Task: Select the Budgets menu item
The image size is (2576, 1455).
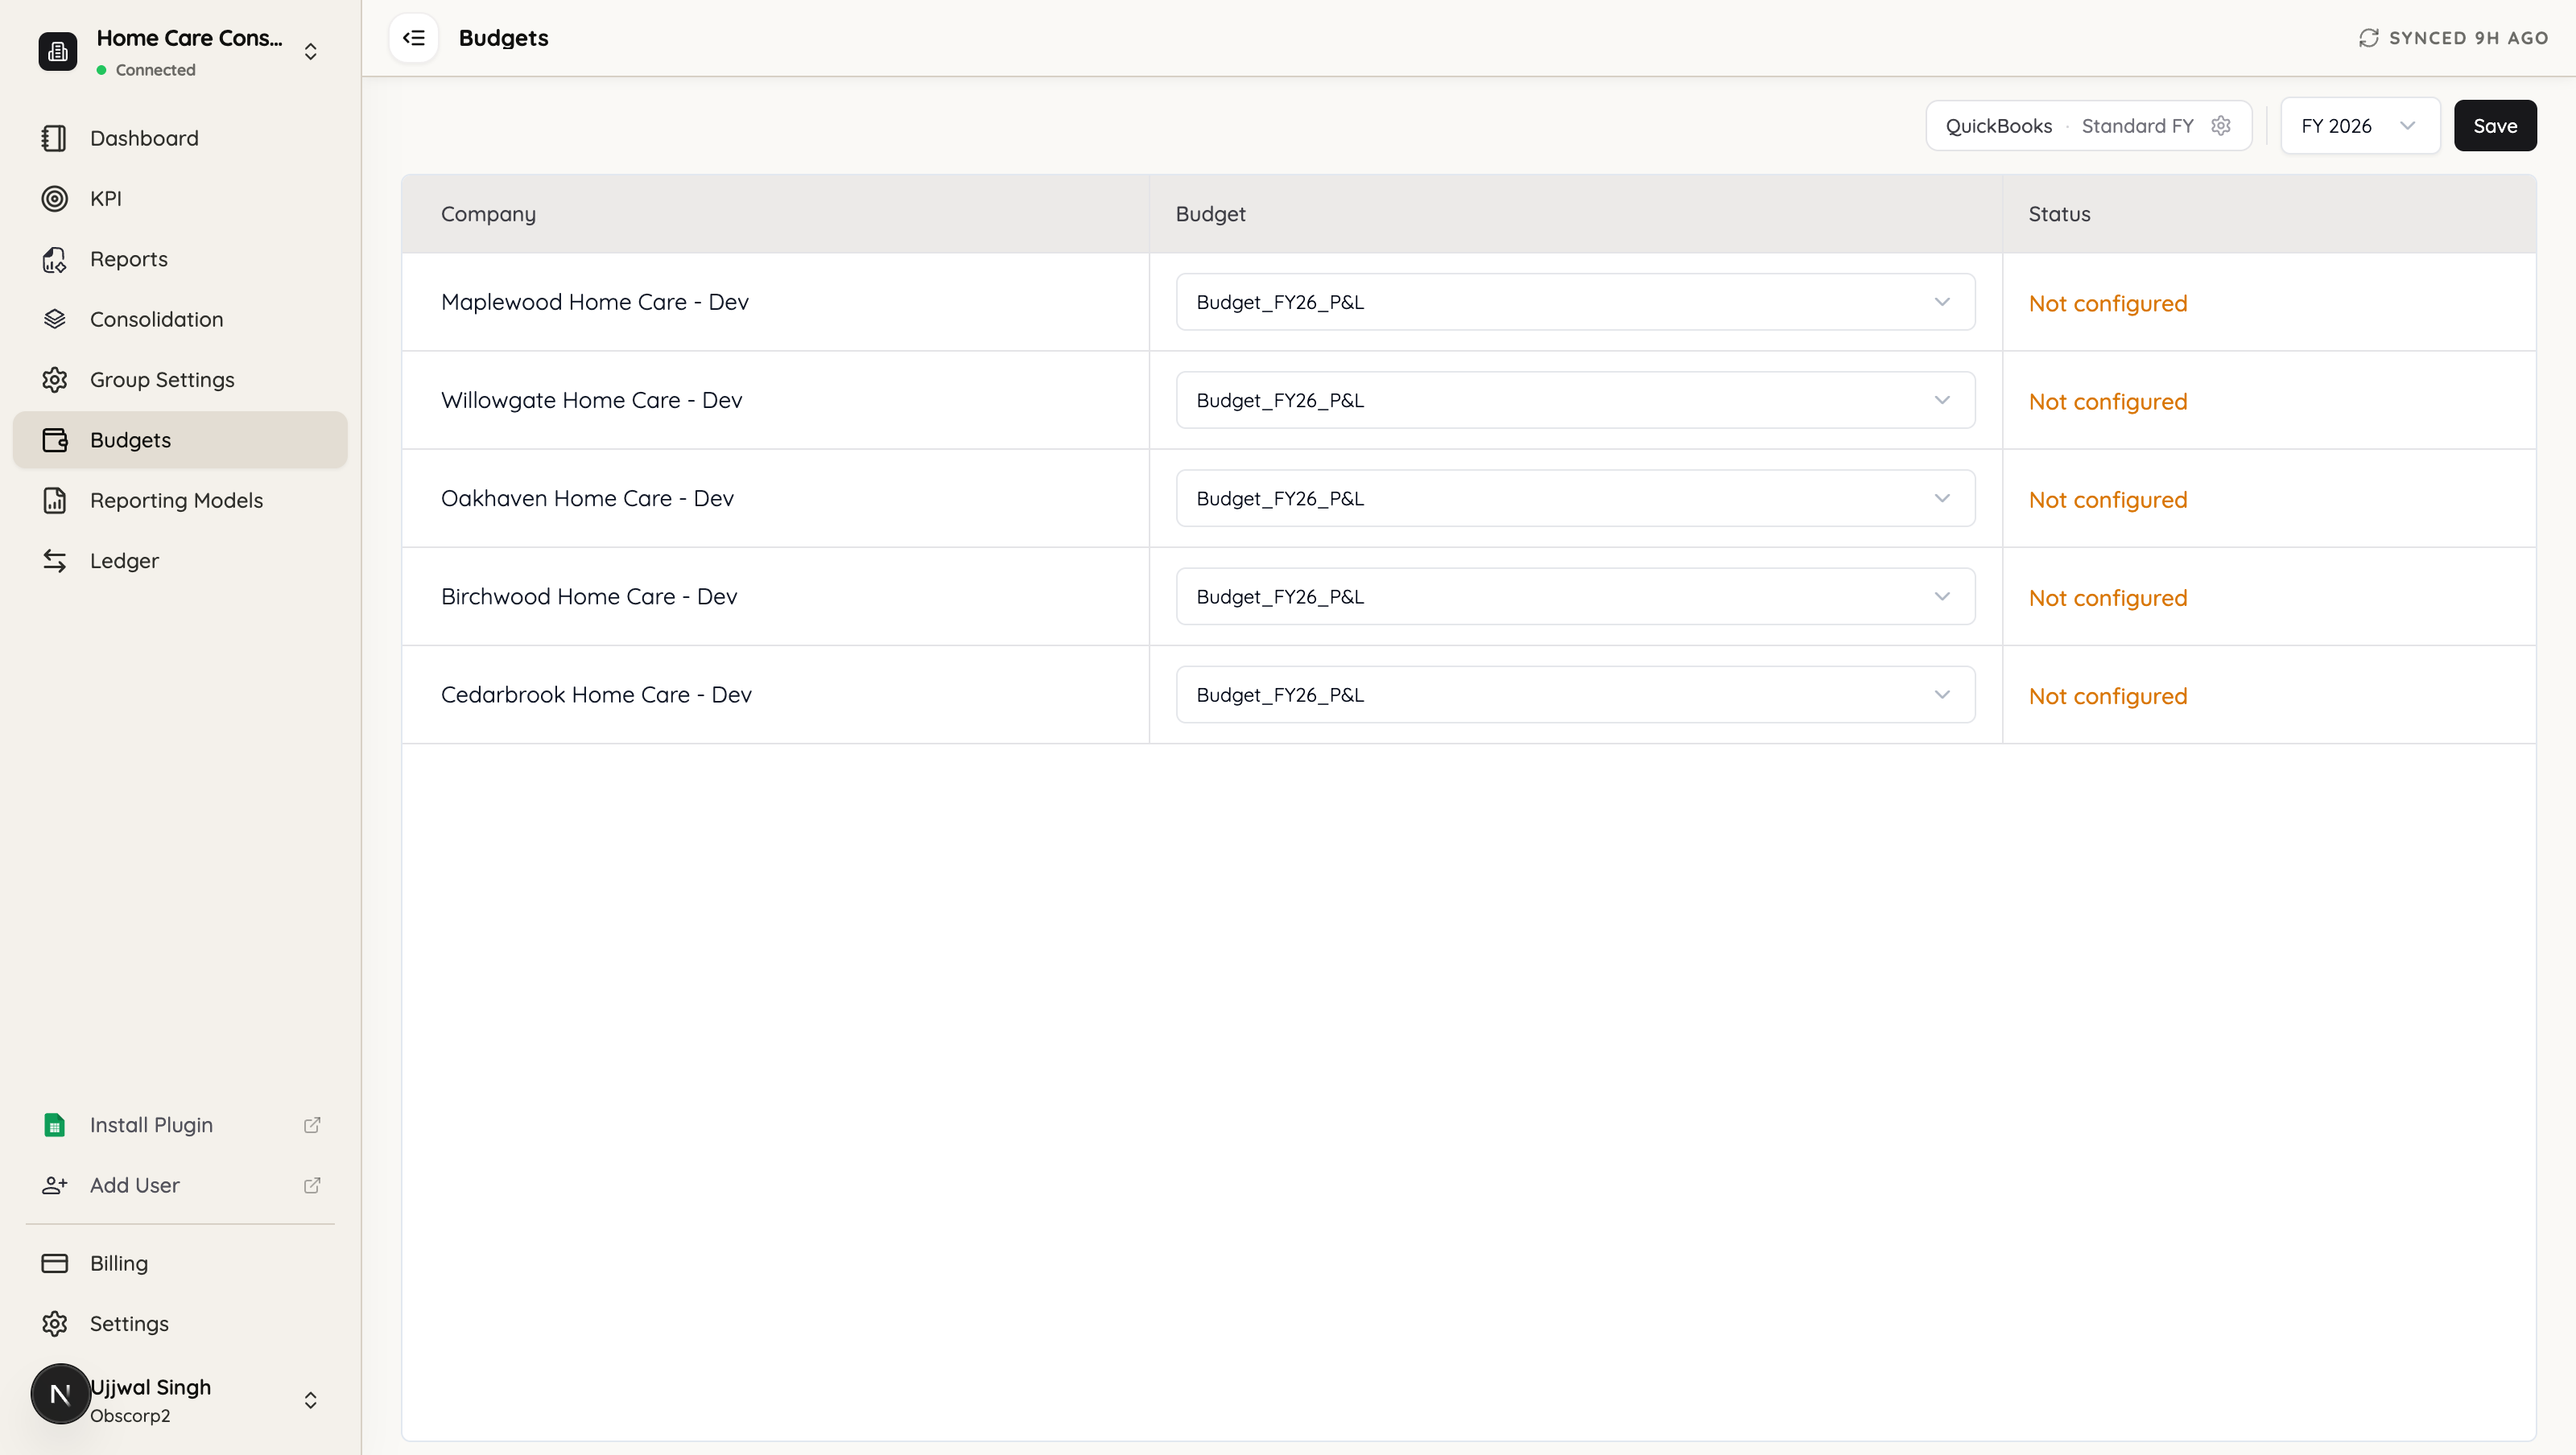Action: (x=180, y=440)
